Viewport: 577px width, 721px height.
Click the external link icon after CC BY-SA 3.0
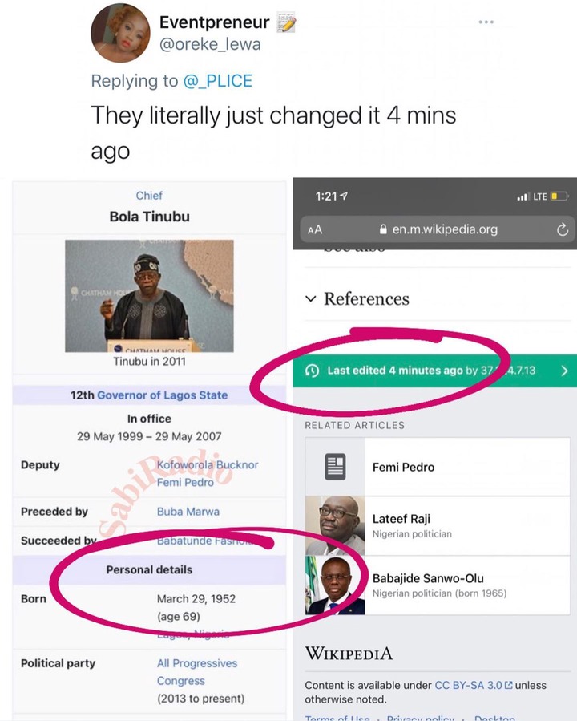tap(508, 685)
